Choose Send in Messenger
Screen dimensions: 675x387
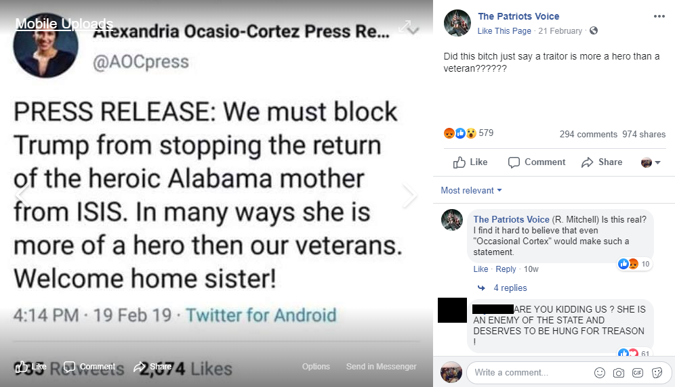(x=381, y=367)
